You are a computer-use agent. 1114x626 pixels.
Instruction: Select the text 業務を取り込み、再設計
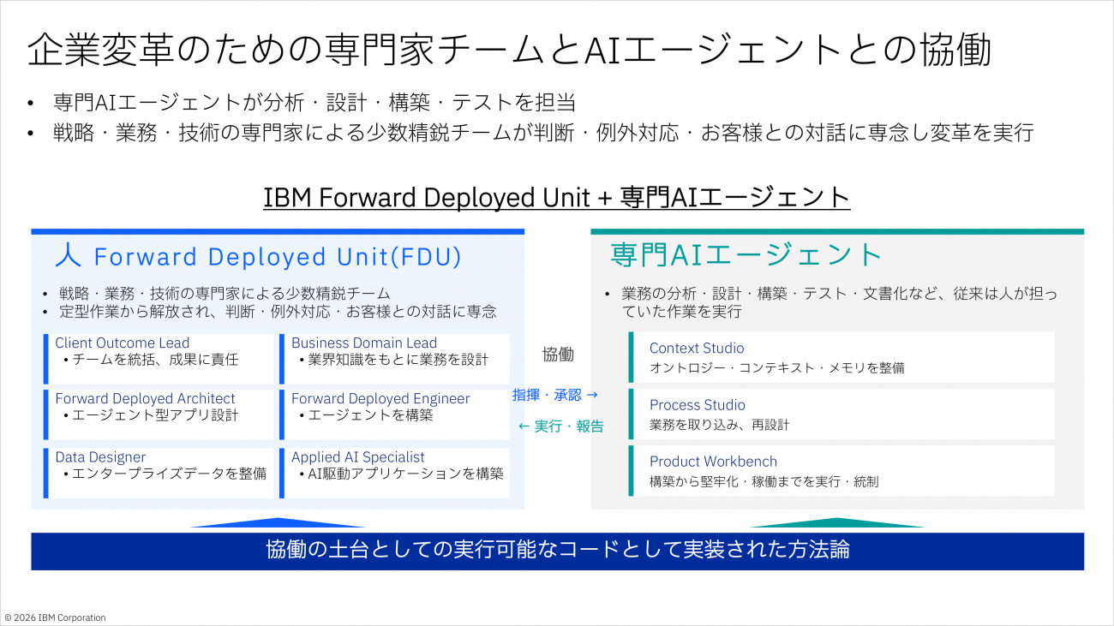tap(719, 425)
